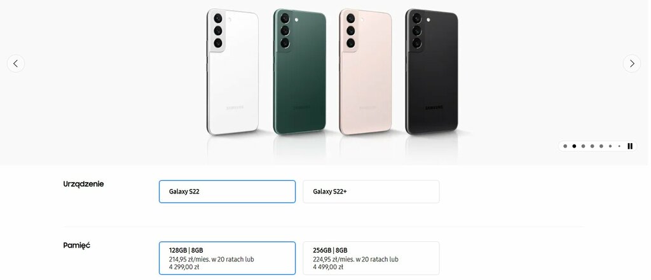Select 128GB | 8GB memory option
651x280 pixels.
(227, 258)
